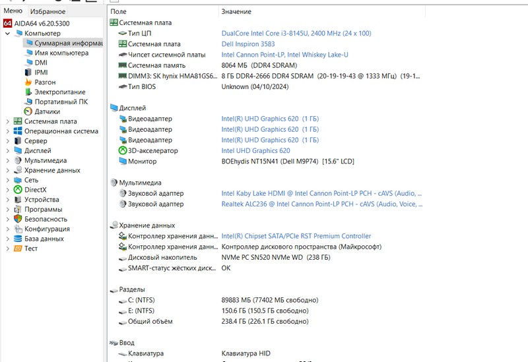Click the DirectX icon in the tree

(17, 190)
